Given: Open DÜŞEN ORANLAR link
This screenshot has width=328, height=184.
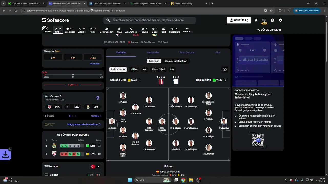Looking at the screenshot, I should [x=269, y=30].
